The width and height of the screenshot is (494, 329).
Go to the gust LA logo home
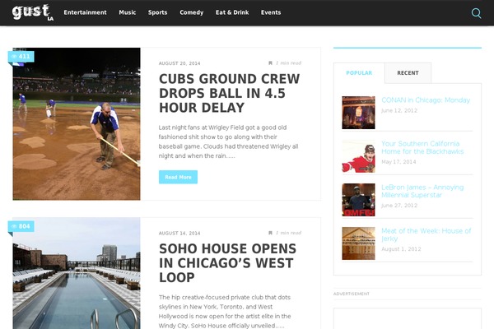[x=32, y=12]
